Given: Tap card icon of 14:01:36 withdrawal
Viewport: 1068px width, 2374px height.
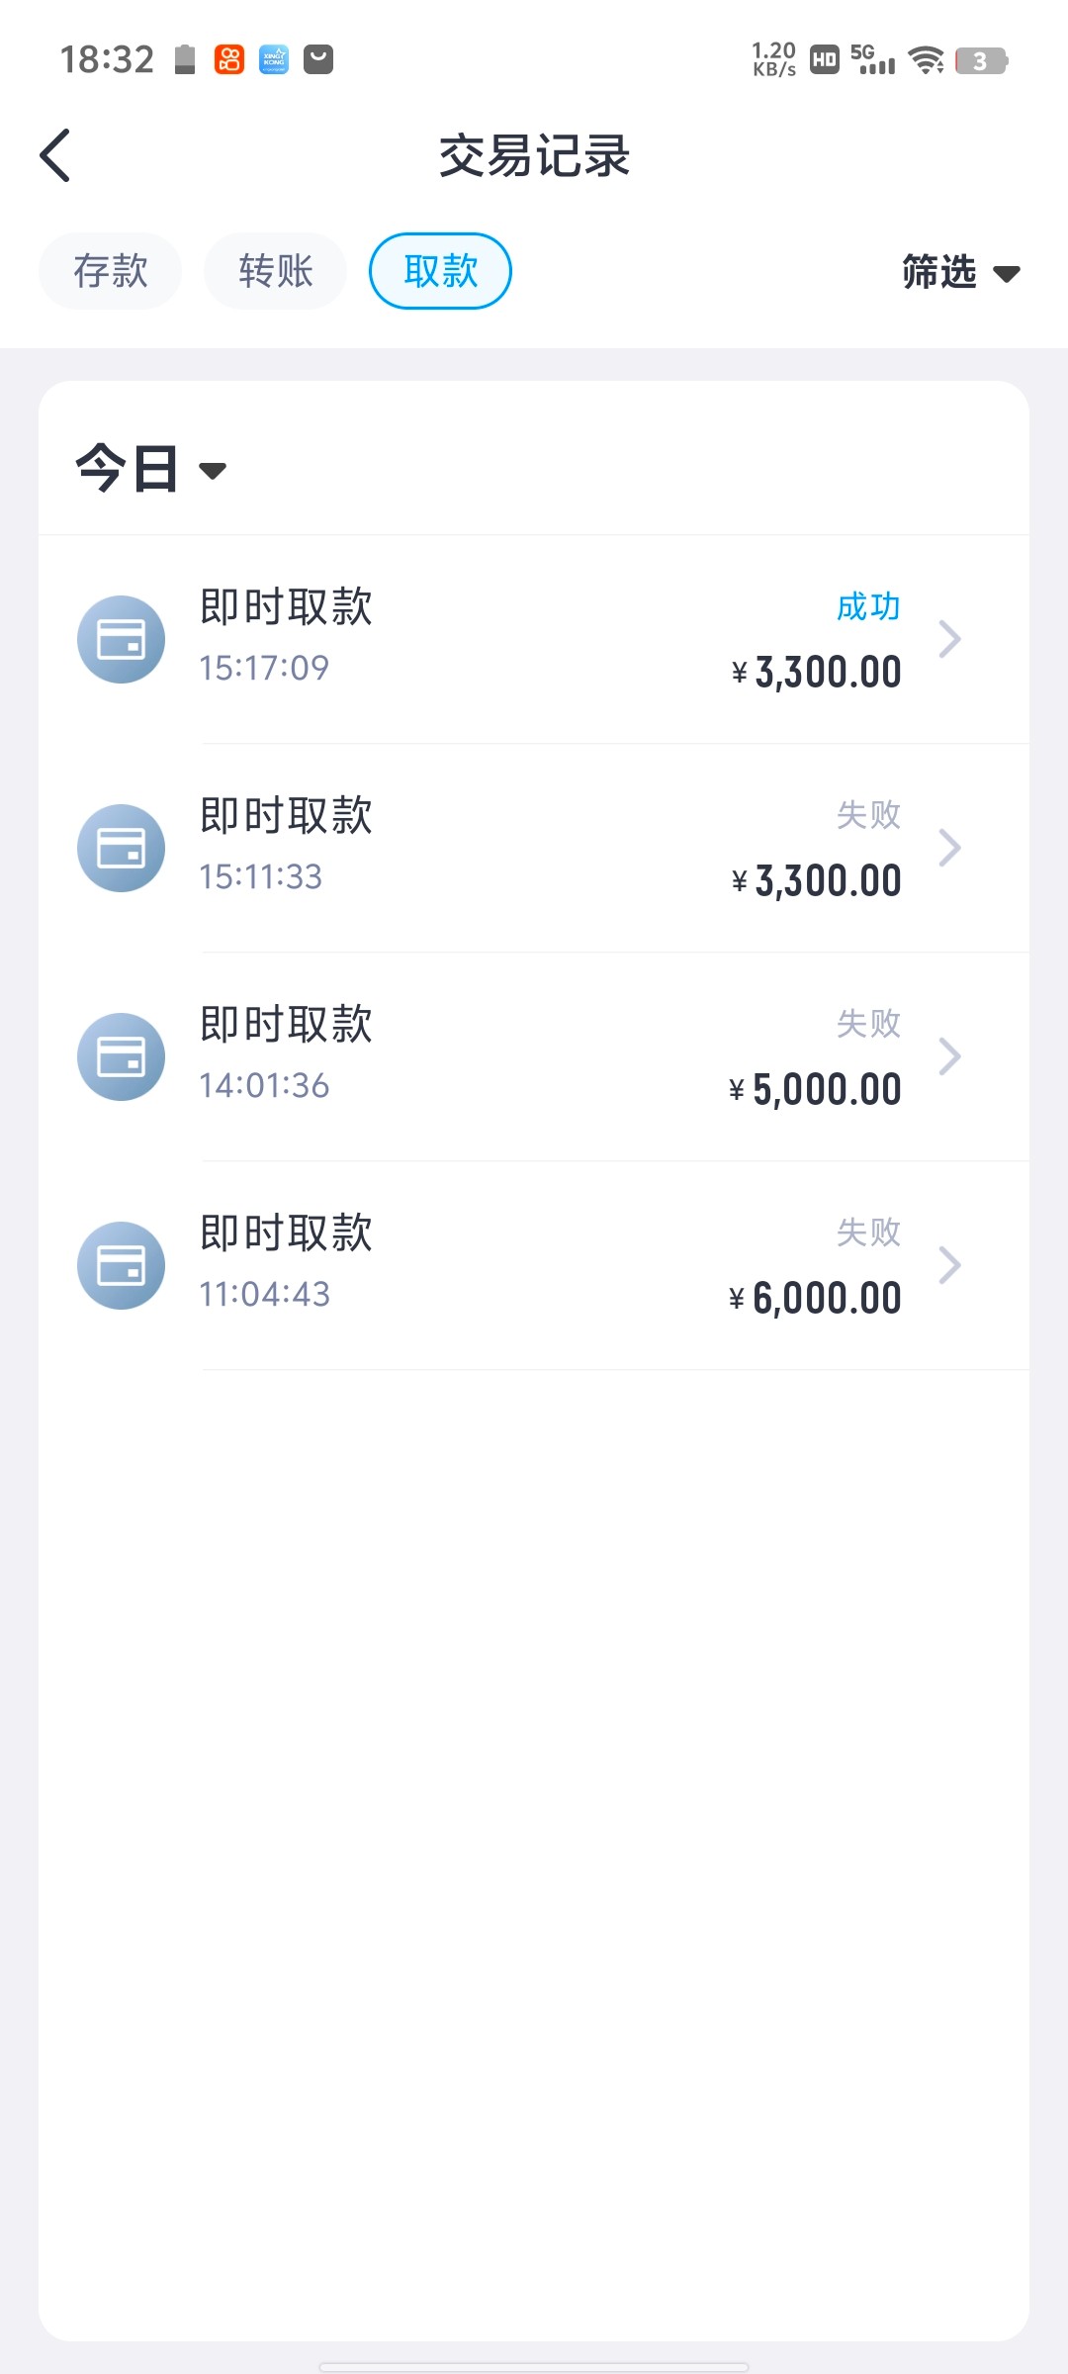Looking at the screenshot, I should coord(121,1056).
